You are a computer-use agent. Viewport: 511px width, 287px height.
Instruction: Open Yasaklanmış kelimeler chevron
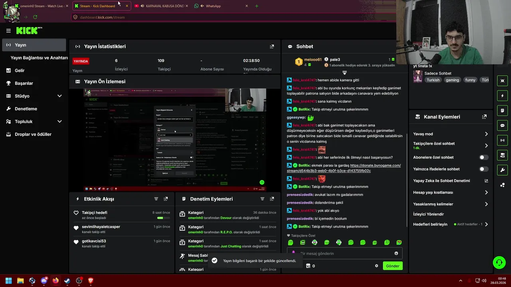point(486,204)
